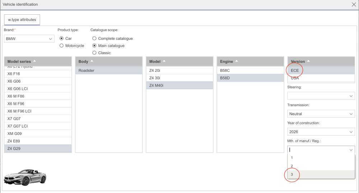Select X6 M F96 LCI row
359x193 pixels.
pyautogui.click(x=38, y=111)
